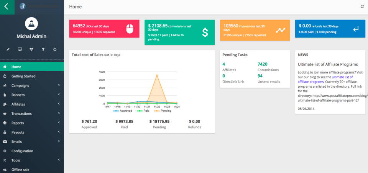This screenshot has width=368, height=173.
Task: Click the heartbeat icon in profile toolbar
Action: pos(32,49)
